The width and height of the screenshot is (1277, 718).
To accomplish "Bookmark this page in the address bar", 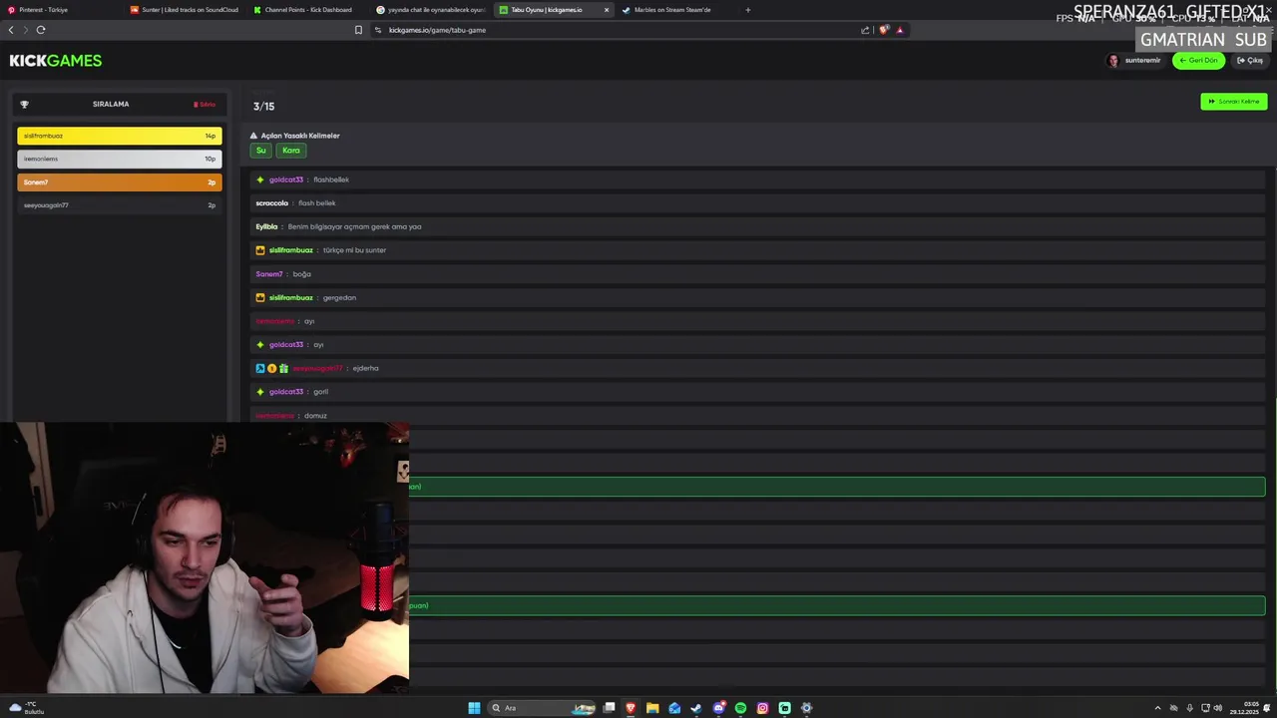I will pyautogui.click(x=358, y=30).
